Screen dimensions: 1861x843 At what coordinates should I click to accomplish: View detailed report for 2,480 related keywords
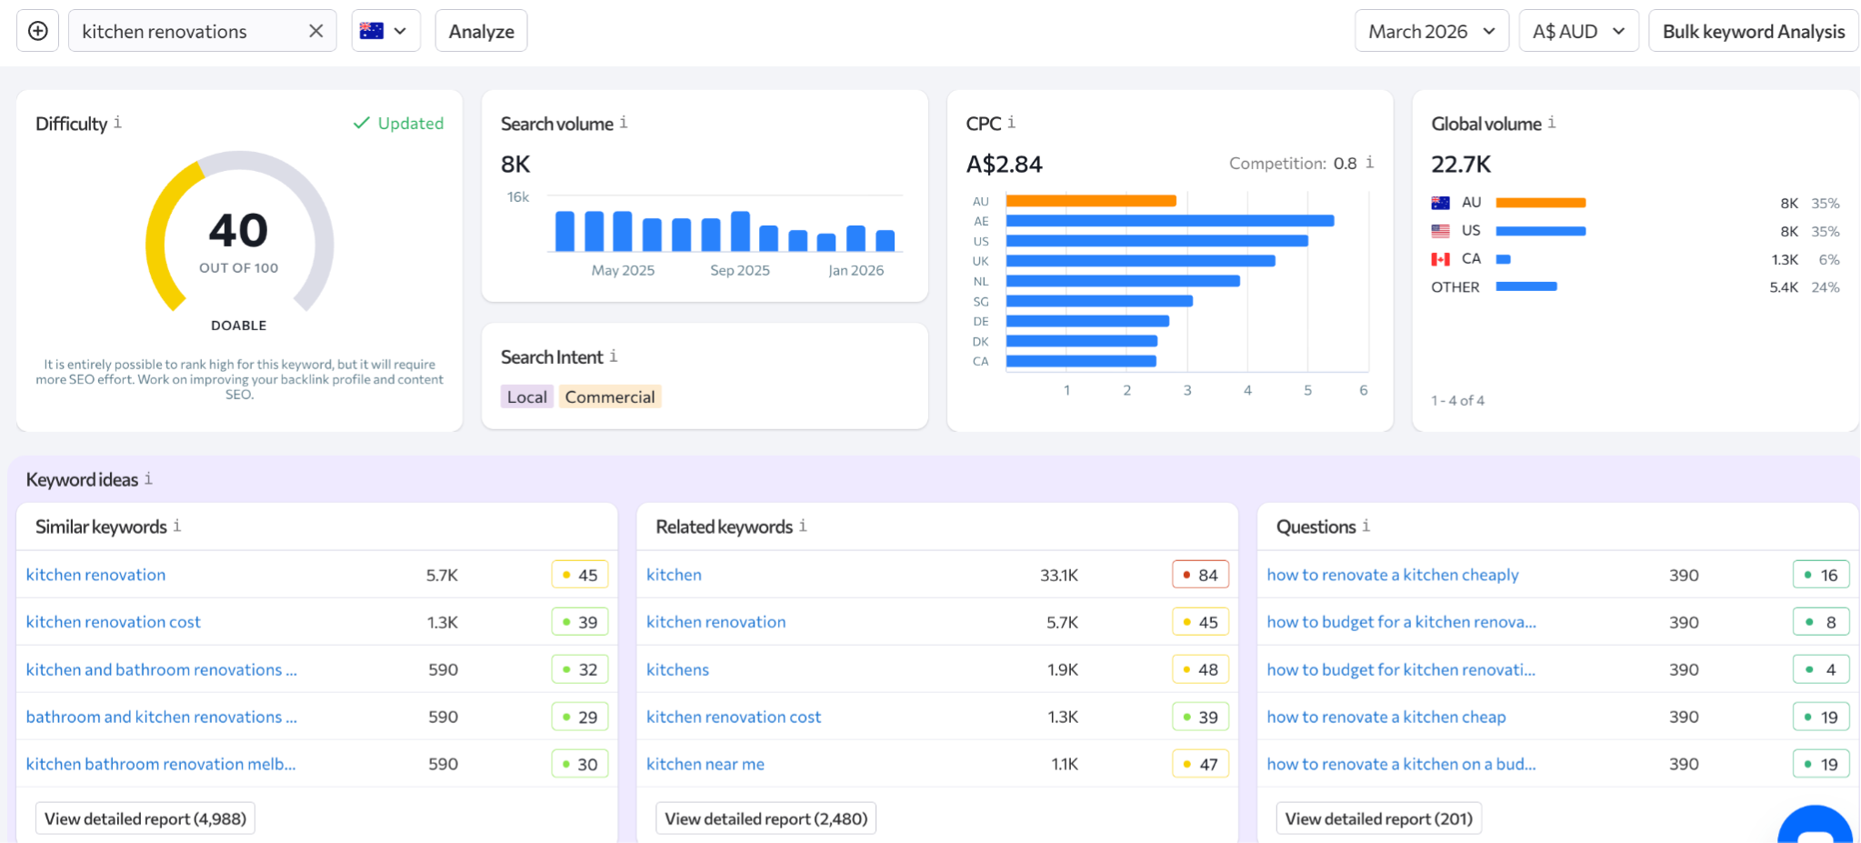[766, 818]
